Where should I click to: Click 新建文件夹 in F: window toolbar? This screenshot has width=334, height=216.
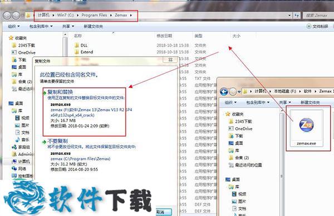click(x=310, y=103)
